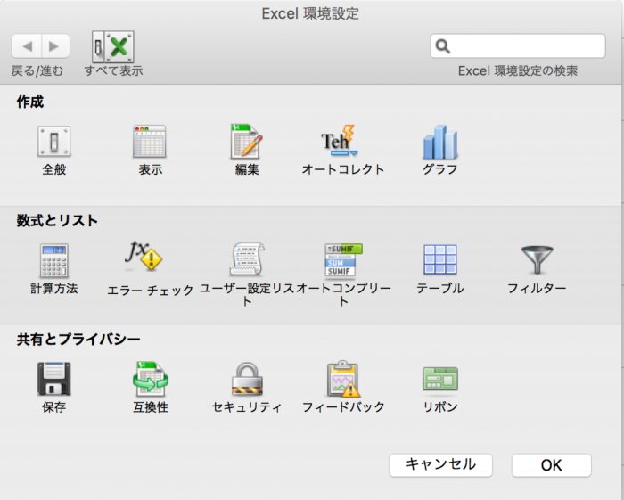The height and width of the screenshot is (500, 624).
Task: Open the テーブル (Table) preferences
Action: [x=439, y=260]
